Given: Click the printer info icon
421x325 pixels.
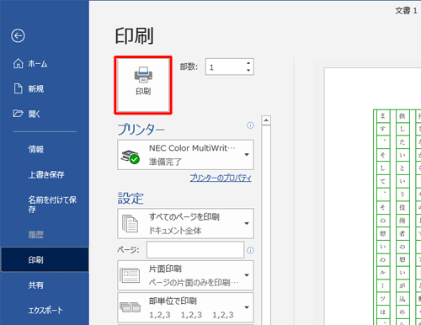Looking at the screenshot, I should 250,125.
